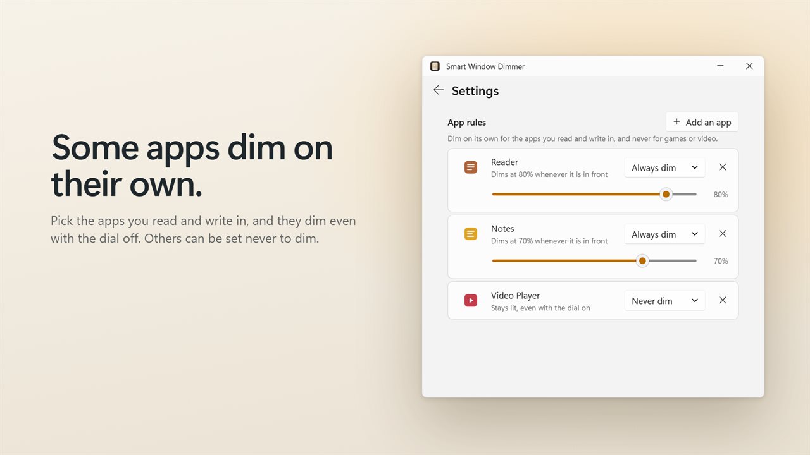Click the Add an app button

702,122
